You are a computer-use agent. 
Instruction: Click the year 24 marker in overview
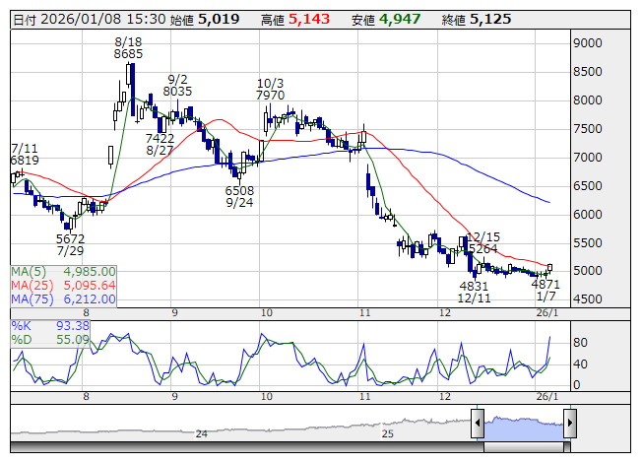(x=201, y=433)
